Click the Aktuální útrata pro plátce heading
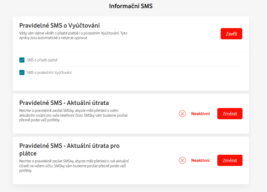Screen dimensions: 267x192 [x=69, y=150]
